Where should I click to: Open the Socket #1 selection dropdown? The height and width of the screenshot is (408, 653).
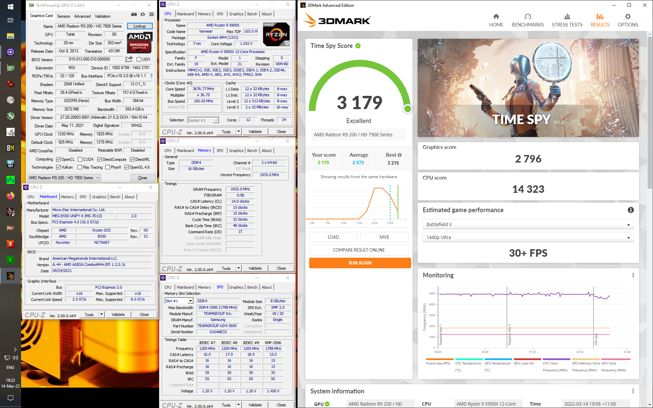[x=203, y=120]
